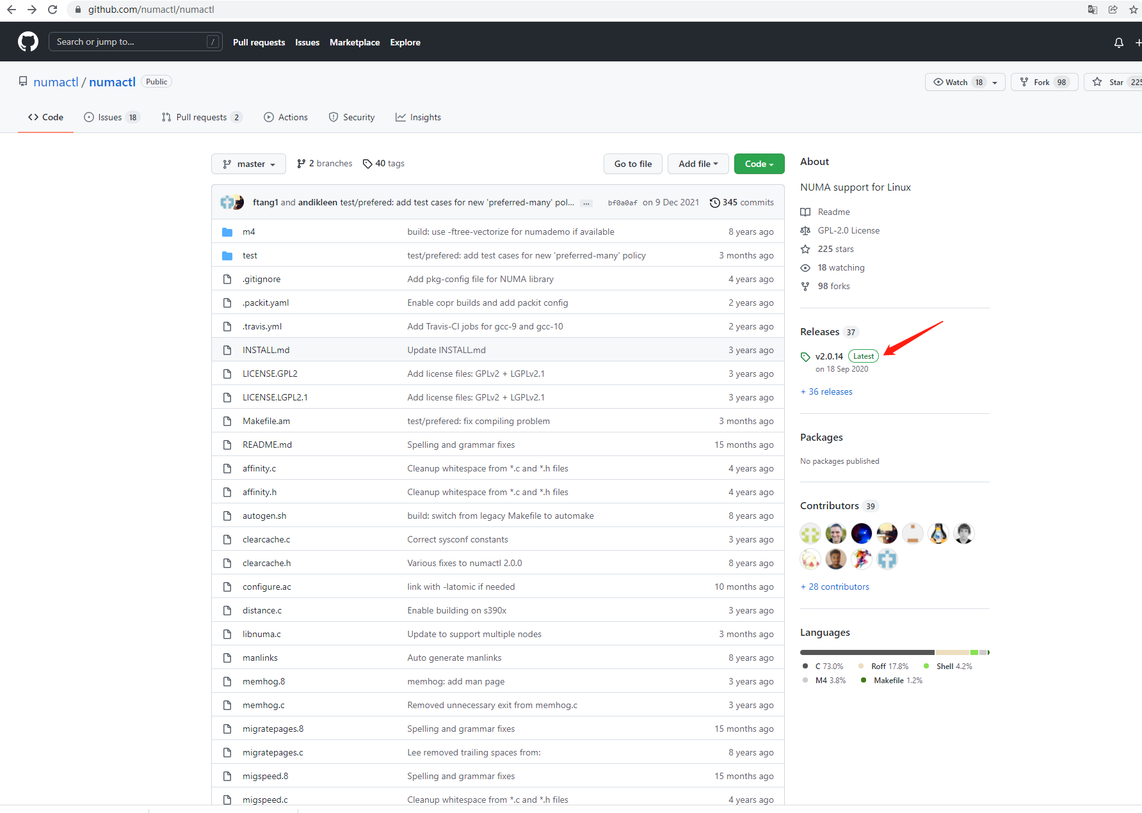Expand the Add file dropdown
The height and width of the screenshot is (813, 1142).
698,164
